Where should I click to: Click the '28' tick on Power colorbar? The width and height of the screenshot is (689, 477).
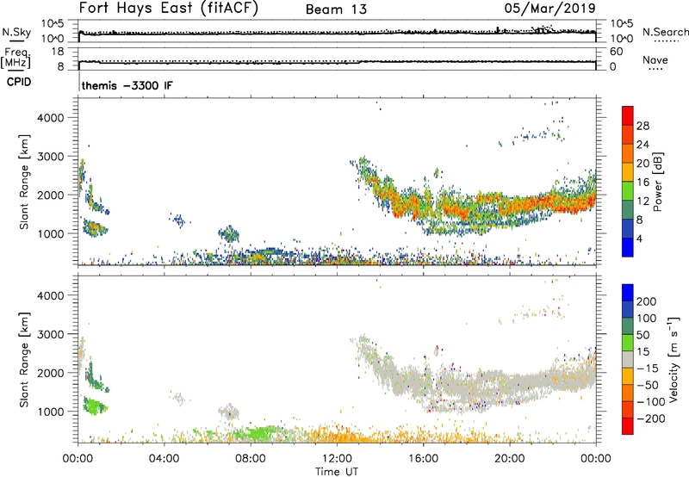(642, 126)
